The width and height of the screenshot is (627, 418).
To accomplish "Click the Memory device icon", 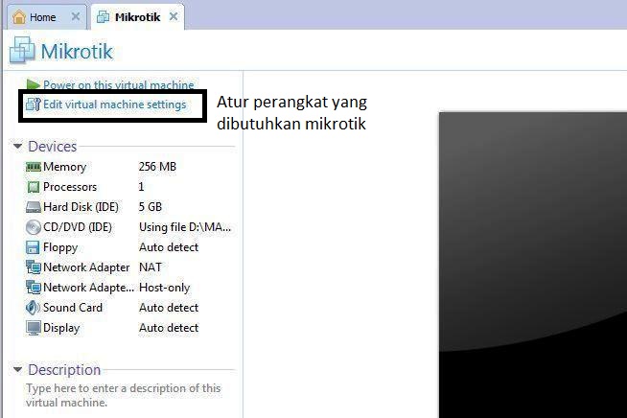I will 34,167.
